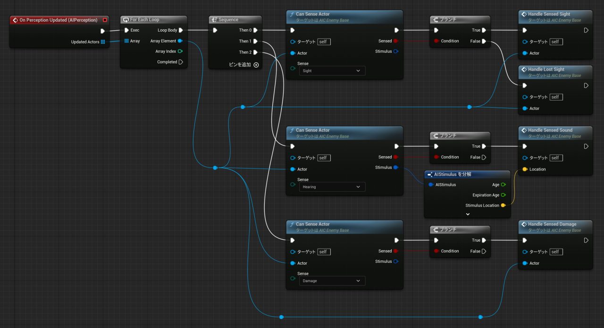Click the Updated Actors array output pin
Image resolution: width=604 pixels, height=328 pixels.
[103, 42]
